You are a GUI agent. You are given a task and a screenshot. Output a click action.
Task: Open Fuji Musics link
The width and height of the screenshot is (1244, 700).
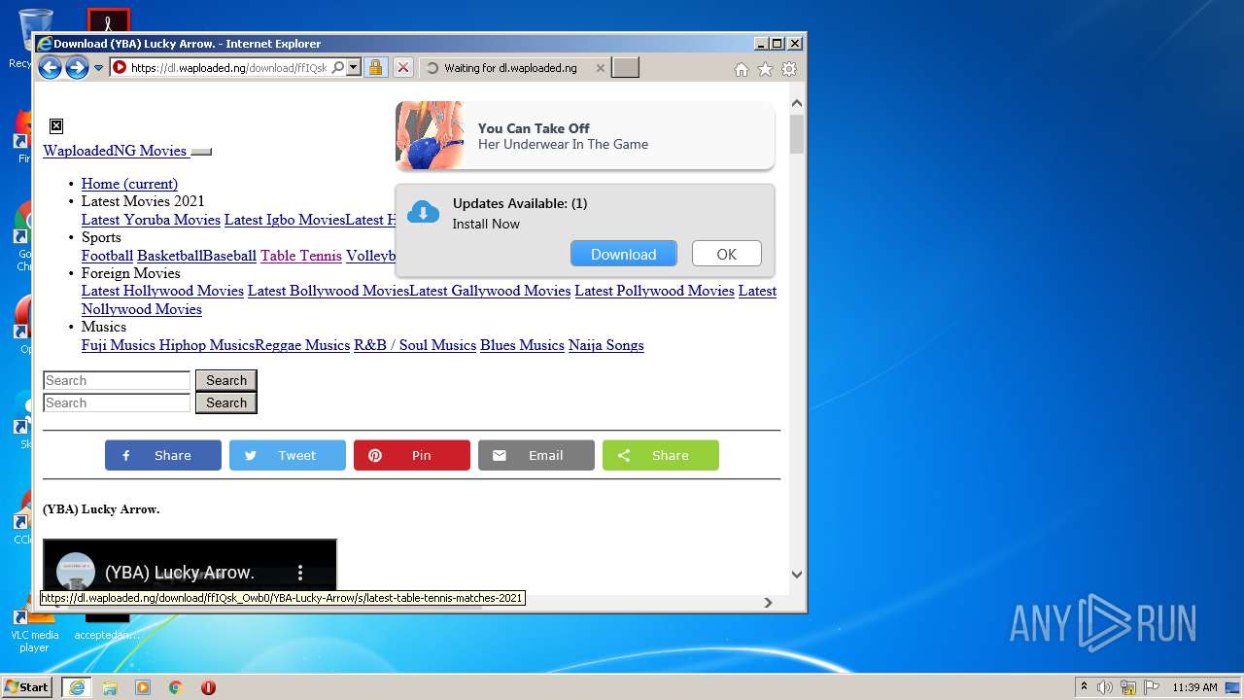click(x=119, y=345)
